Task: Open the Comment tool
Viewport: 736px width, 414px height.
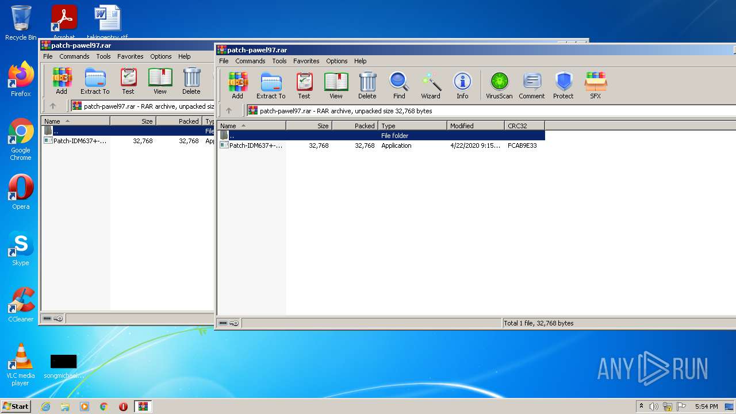Action: click(x=532, y=86)
